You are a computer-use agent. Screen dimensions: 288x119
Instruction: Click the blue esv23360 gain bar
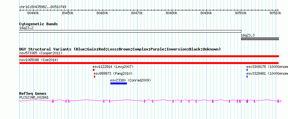click(119, 83)
